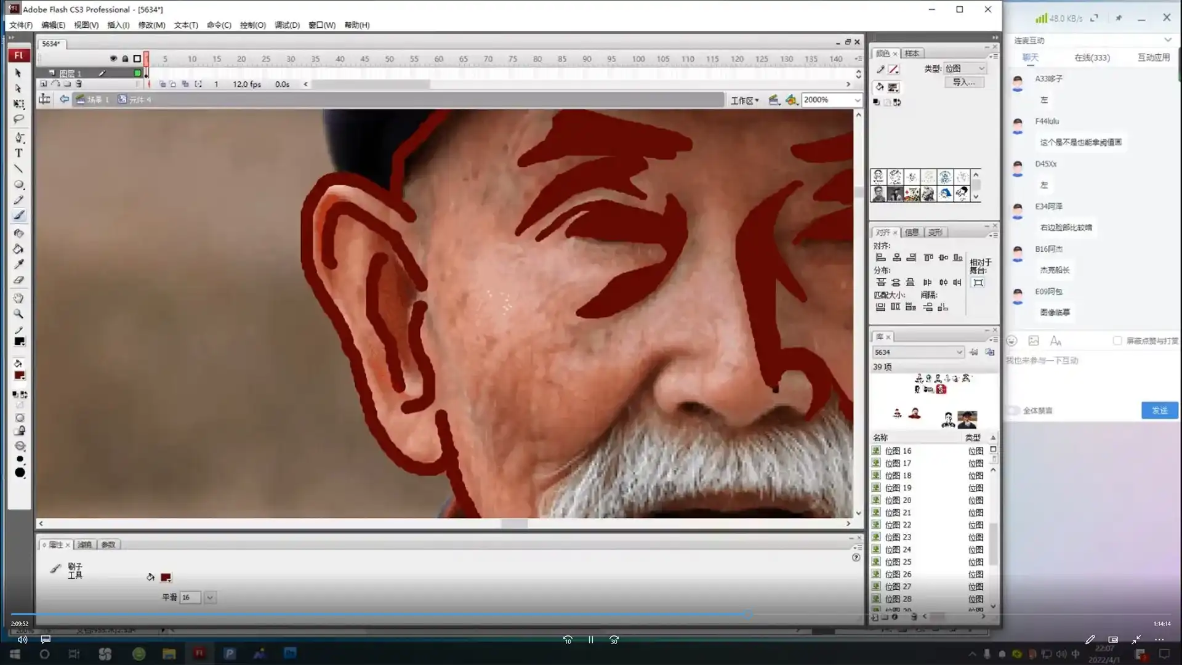Select the Line tool
Image resolution: width=1182 pixels, height=665 pixels.
pyautogui.click(x=18, y=169)
